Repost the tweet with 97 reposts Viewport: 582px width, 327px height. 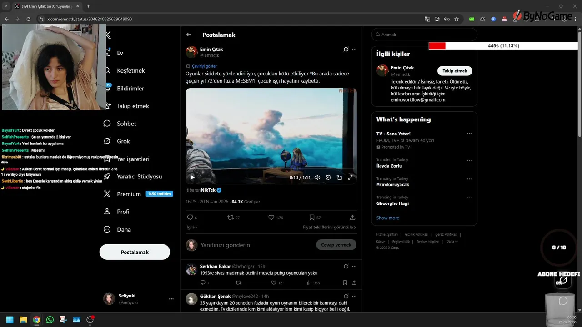pyautogui.click(x=233, y=218)
